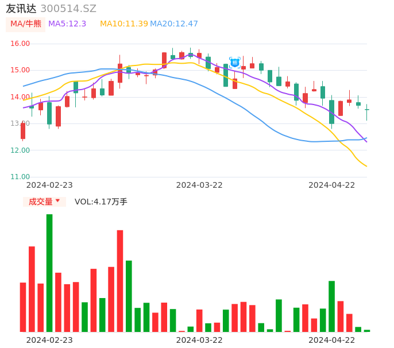Click the VOL:4.17万手 volume readout
The height and width of the screenshot is (348, 394).
tap(101, 202)
